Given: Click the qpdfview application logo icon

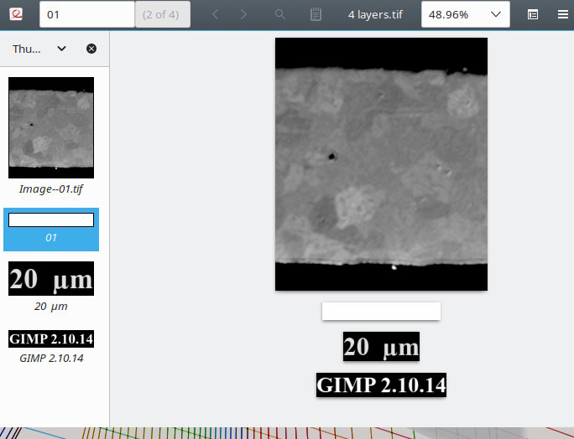Looking at the screenshot, I should [x=16, y=14].
